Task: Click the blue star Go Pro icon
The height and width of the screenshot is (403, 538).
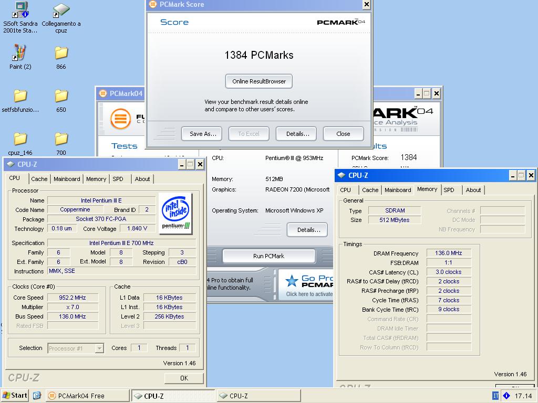Action: point(292,281)
